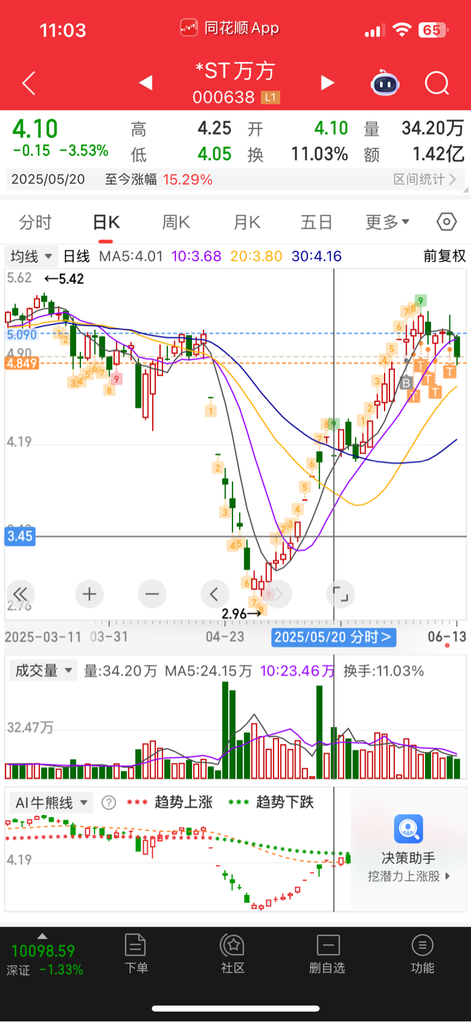Tap low price 4.05 value

pyautogui.click(x=215, y=154)
